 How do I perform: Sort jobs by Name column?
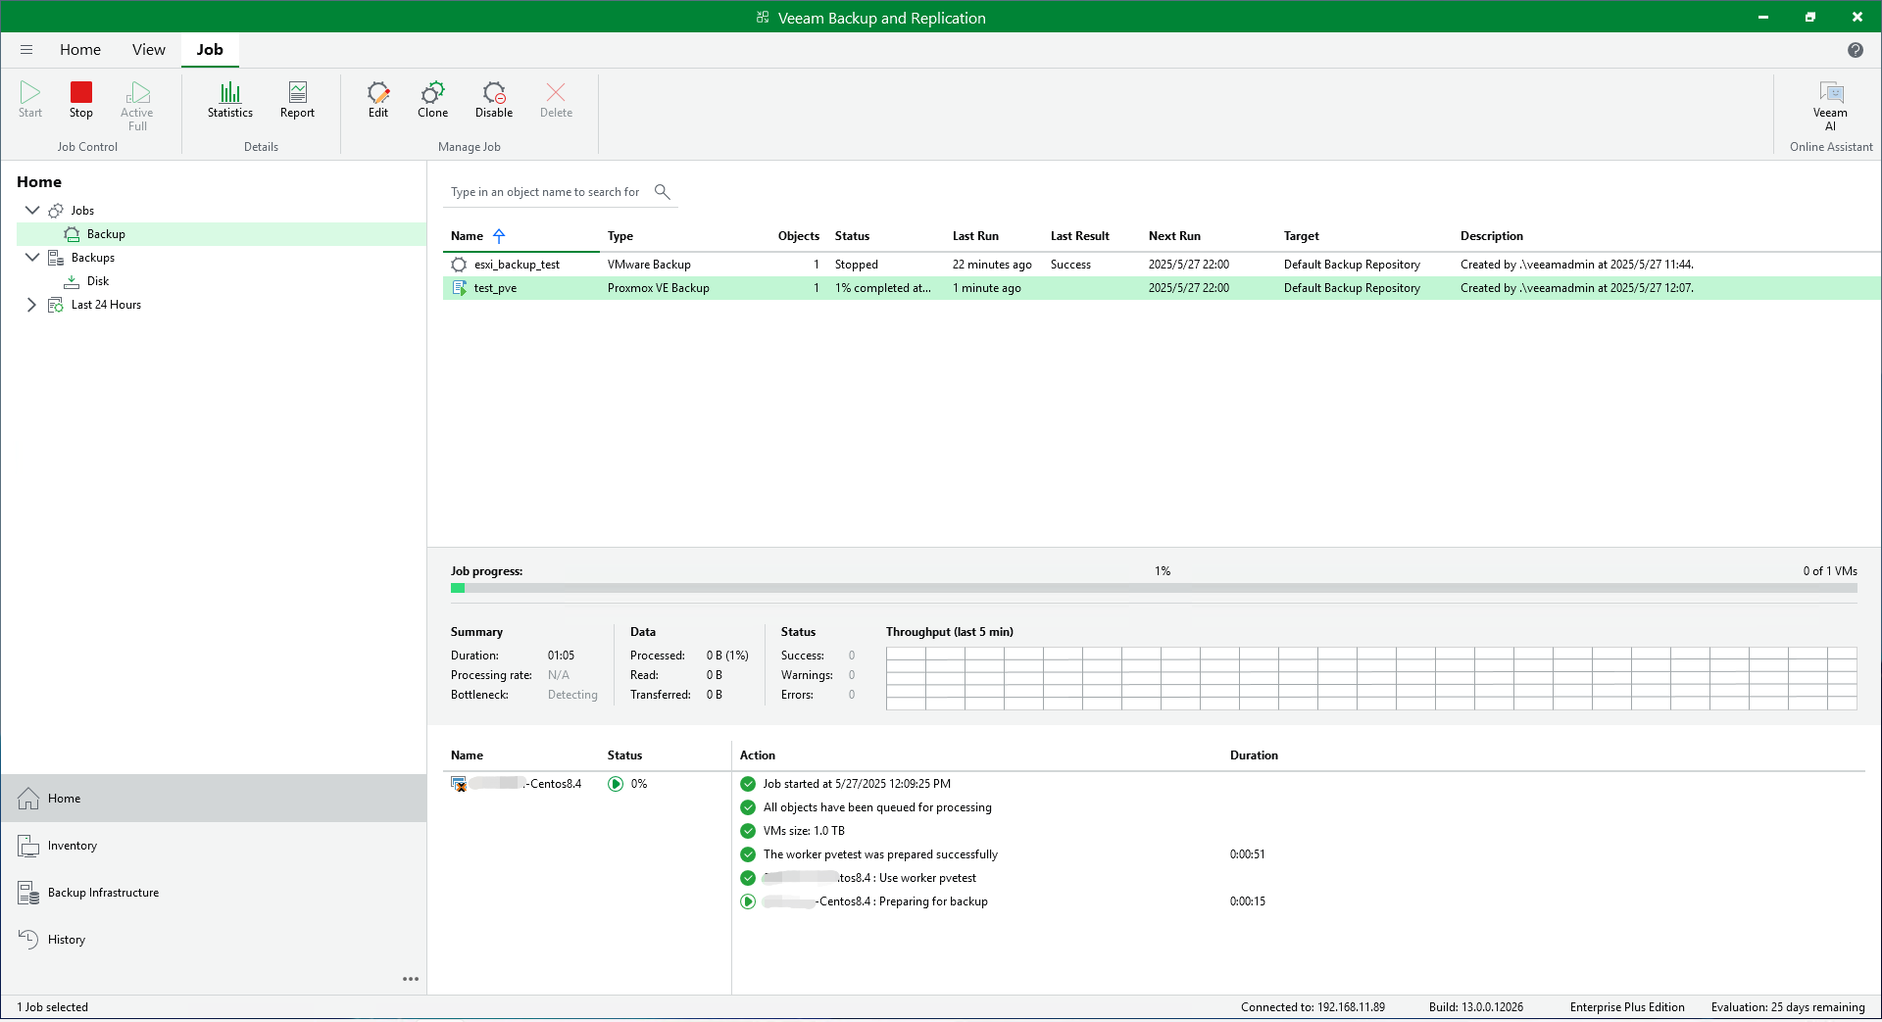point(467,236)
